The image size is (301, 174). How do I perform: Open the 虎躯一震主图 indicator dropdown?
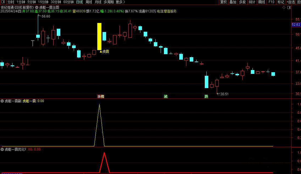click(37, 7)
